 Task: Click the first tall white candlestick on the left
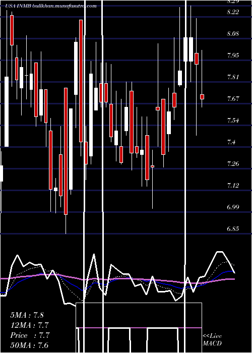[x=7, y=111]
